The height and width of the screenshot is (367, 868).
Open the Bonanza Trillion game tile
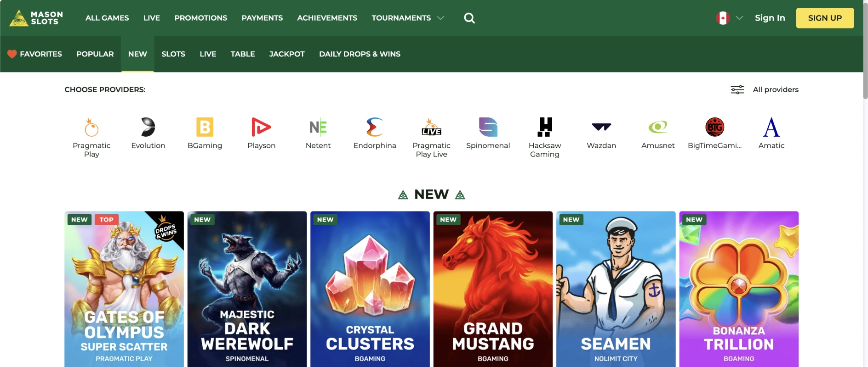[x=739, y=289]
